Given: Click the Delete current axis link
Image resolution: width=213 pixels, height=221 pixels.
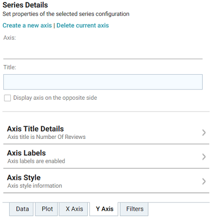Looking at the screenshot, I should (83, 25).
